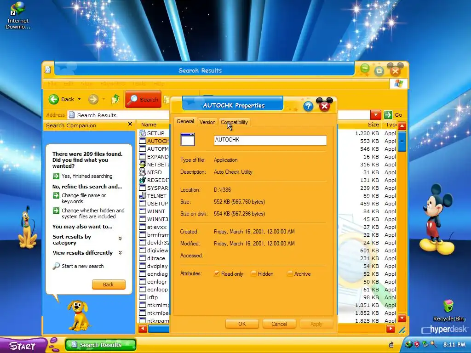Viewport: 471px width, 353px height.
Task: Click the Search toolbar button
Action: 143,99
